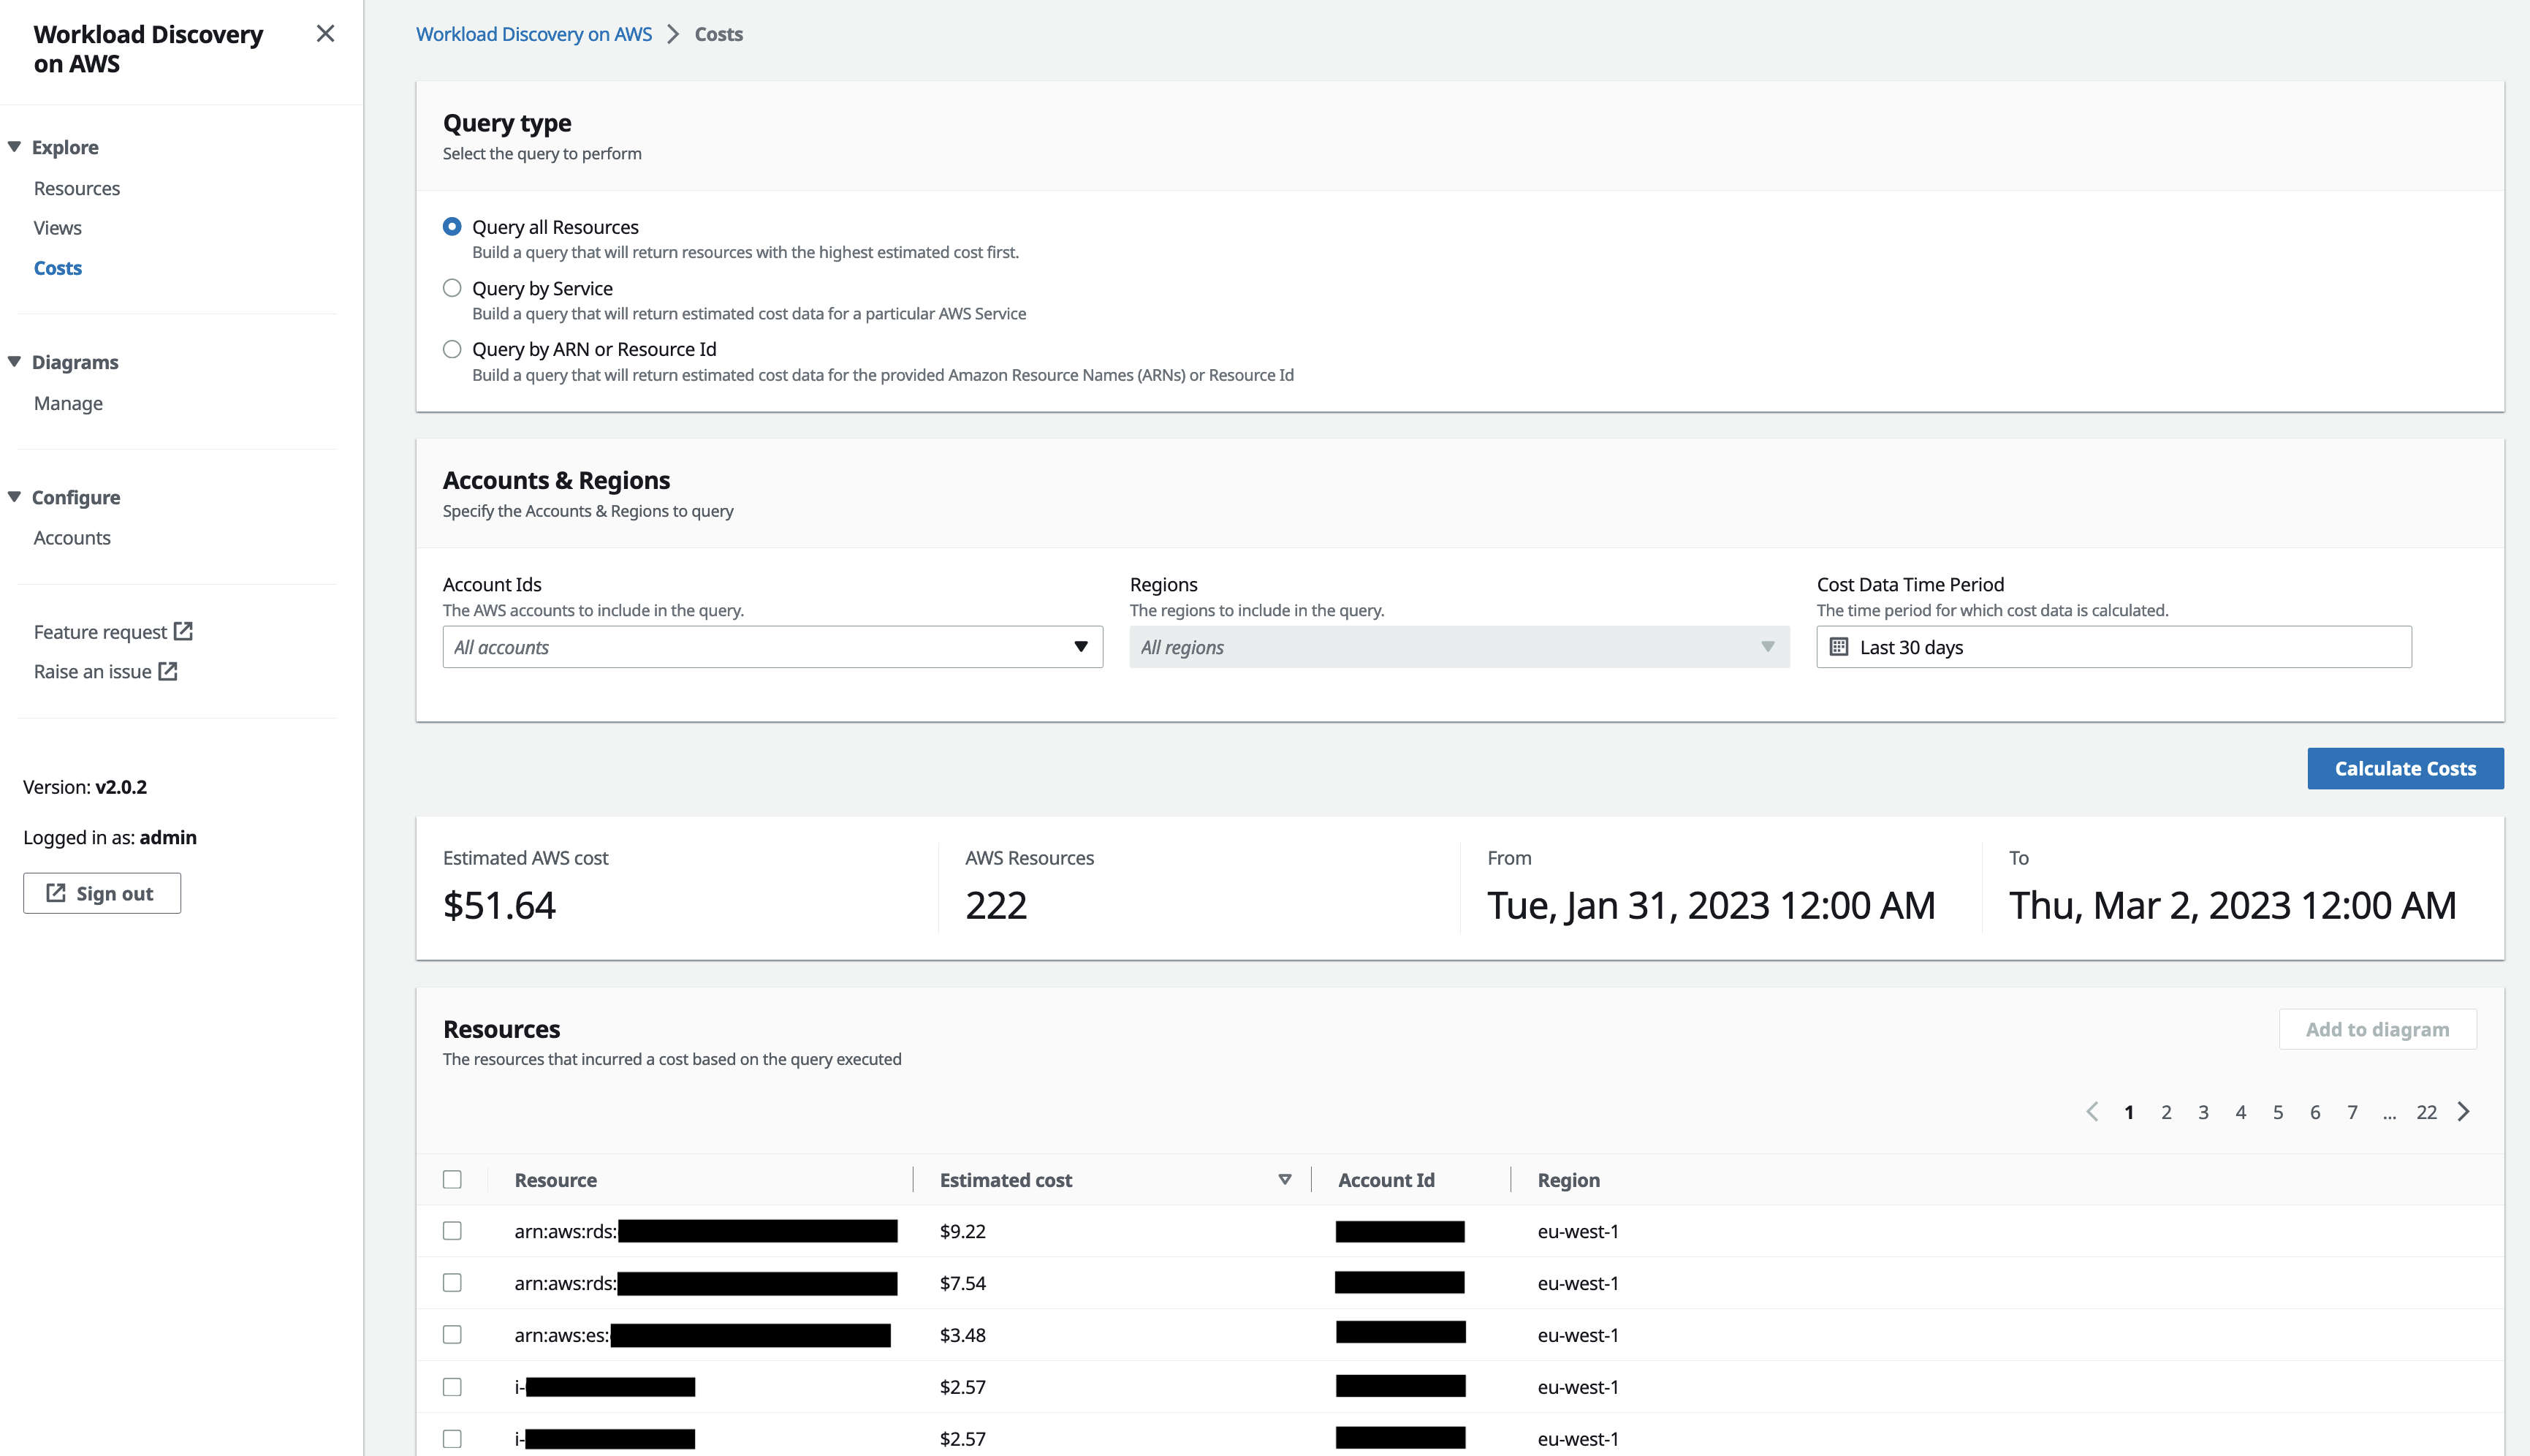Image resolution: width=2530 pixels, height=1456 pixels.
Task: Click the Manage Diagrams icon in sidebar
Action: point(68,401)
